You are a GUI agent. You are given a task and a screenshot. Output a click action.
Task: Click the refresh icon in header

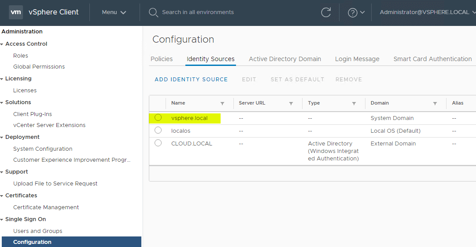pyautogui.click(x=326, y=12)
